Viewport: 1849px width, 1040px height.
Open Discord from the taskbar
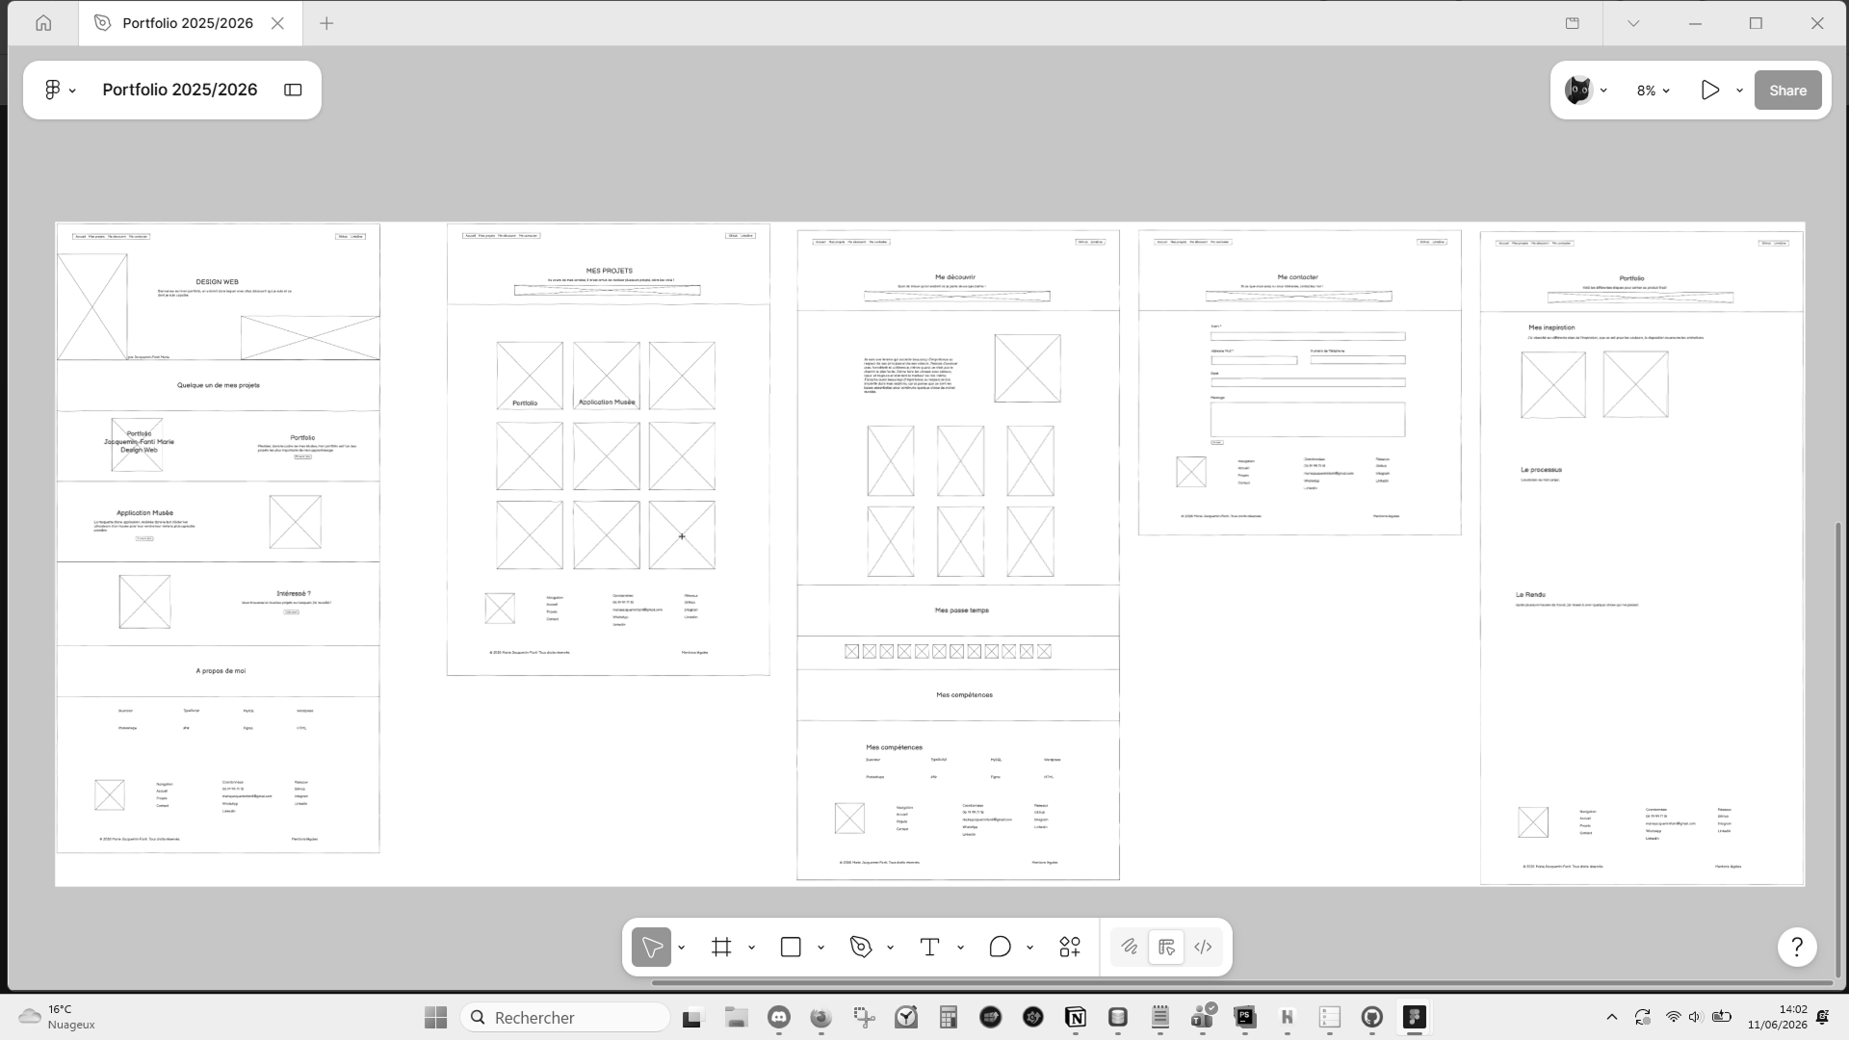click(x=779, y=1018)
